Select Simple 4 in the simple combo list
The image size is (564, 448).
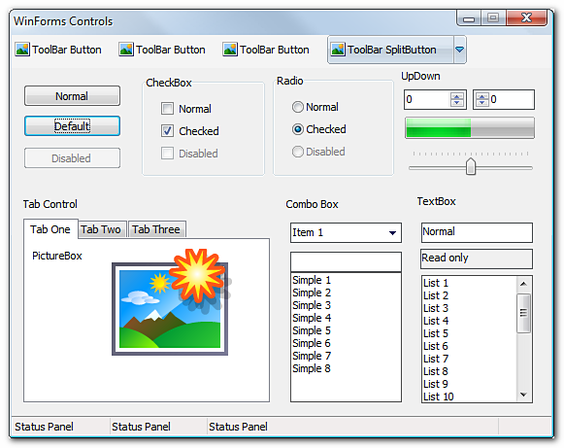(x=312, y=318)
